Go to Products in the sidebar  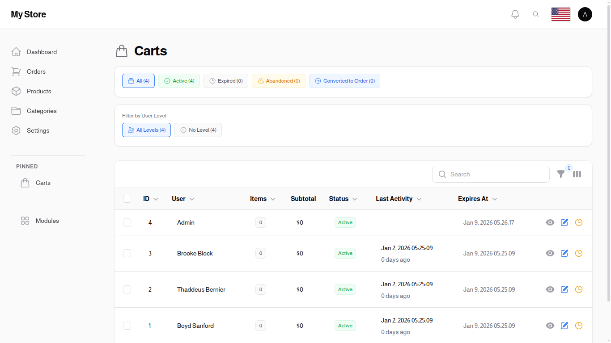coord(39,91)
